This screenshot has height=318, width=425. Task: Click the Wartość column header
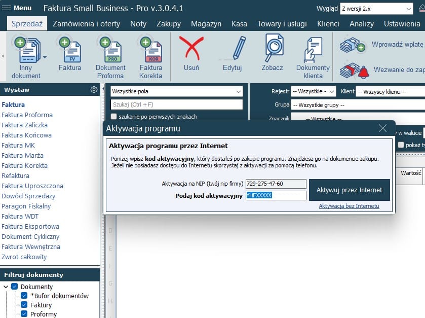(x=411, y=173)
